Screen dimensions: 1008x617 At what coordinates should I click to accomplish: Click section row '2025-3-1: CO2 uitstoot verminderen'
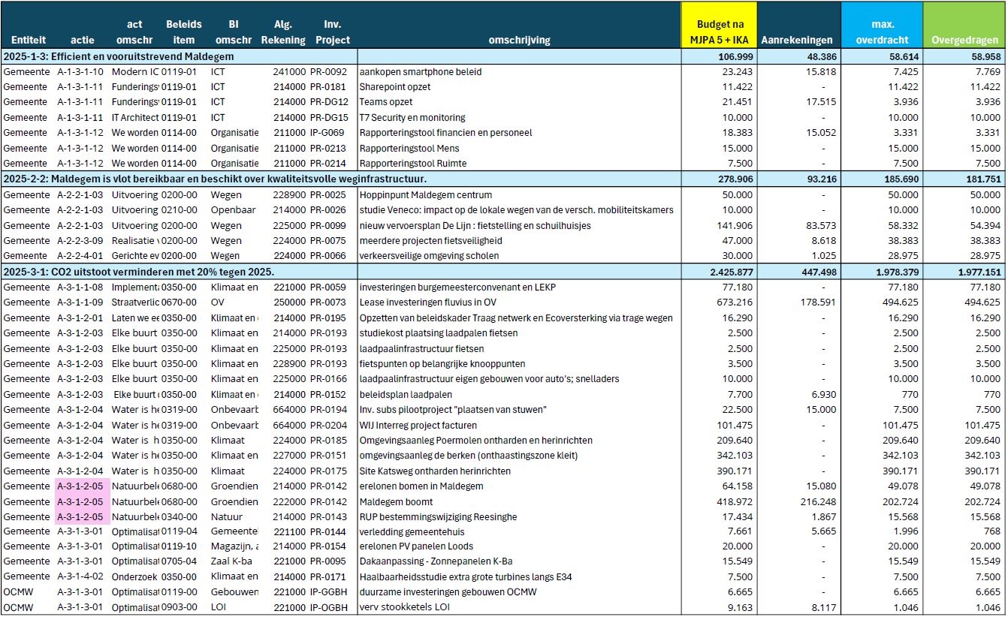click(x=503, y=271)
